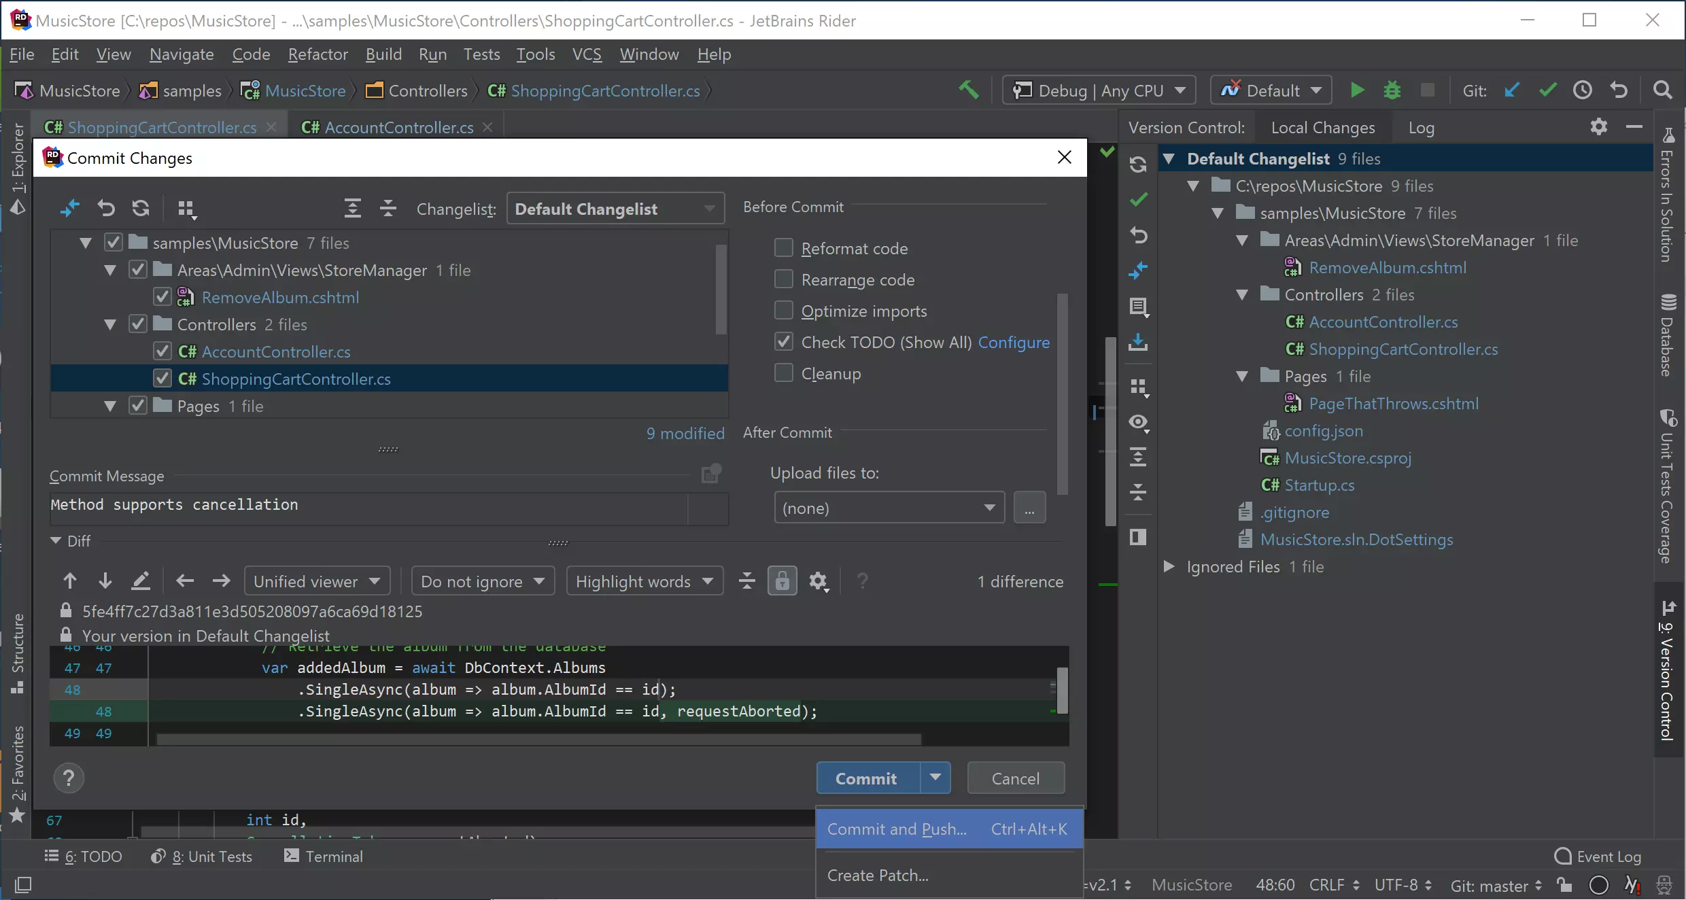Image resolution: width=1686 pixels, height=900 pixels.
Task: Click the lock/unlock icon in diff viewer
Action: [x=782, y=581]
